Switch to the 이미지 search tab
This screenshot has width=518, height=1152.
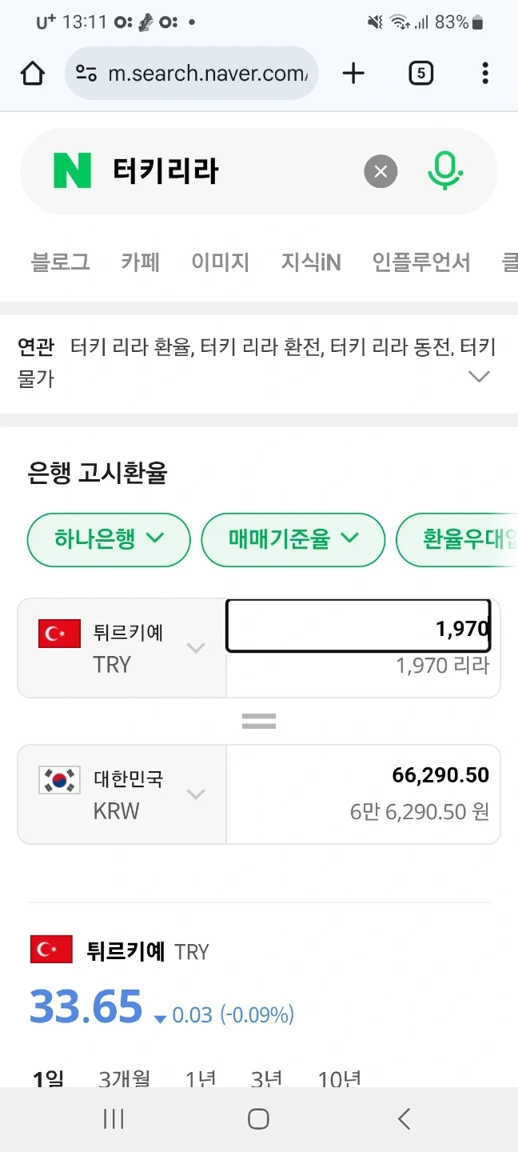coord(220,262)
